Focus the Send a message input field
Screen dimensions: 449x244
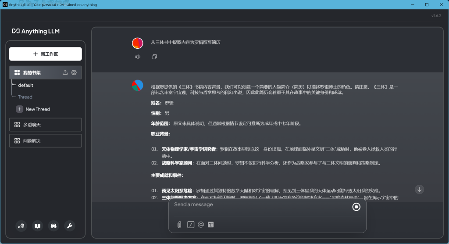pyautogui.click(x=260, y=205)
